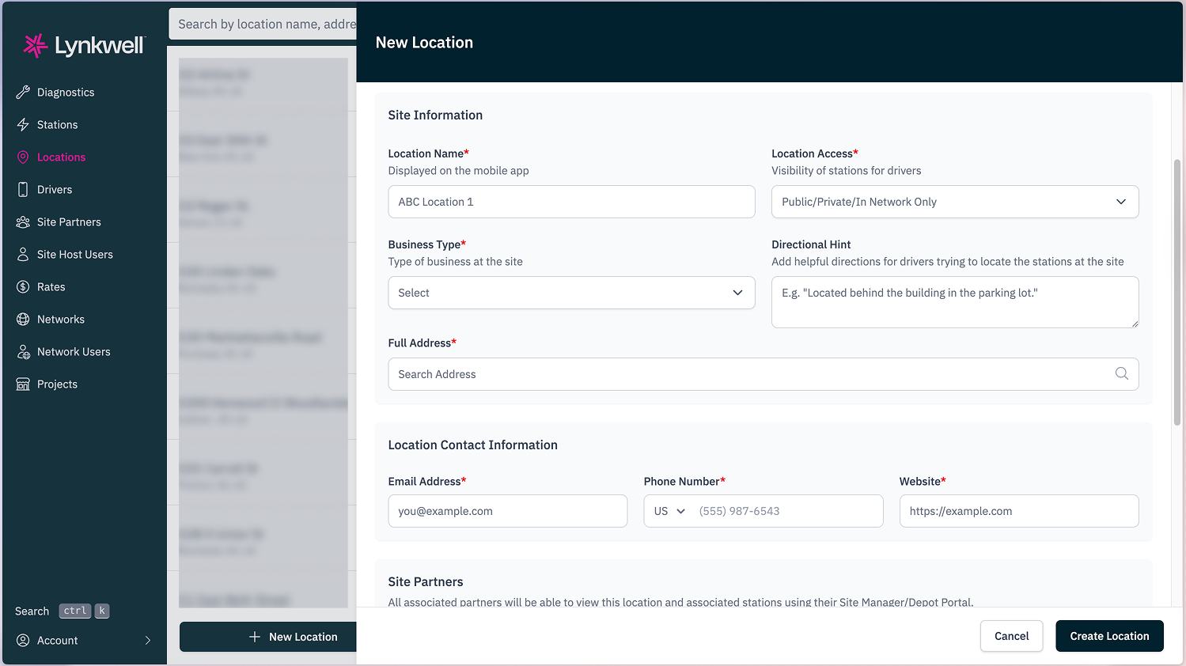This screenshot has height=666, width=1186.
Task: Expand the Account menu at bottom left
Action: [x=83, y=640]
